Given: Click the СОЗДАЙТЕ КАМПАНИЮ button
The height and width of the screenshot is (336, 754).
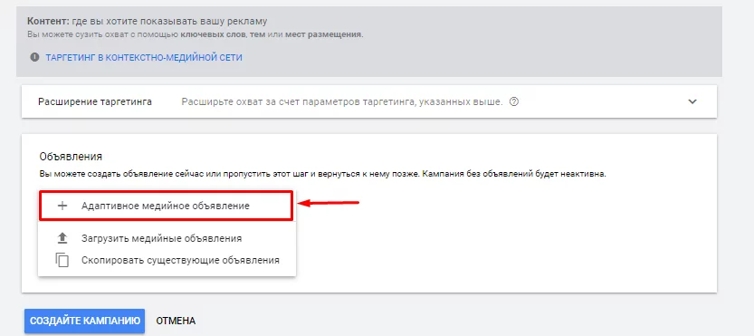Looking at the screenshot, I should coord(85,322).
